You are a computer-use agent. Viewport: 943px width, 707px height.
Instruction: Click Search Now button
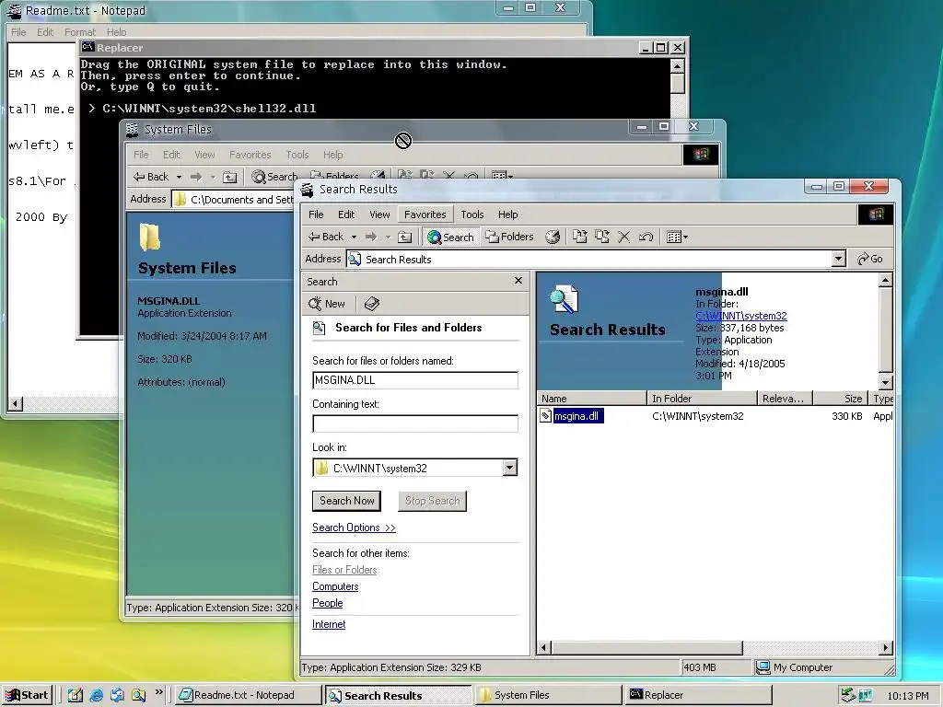347,501
